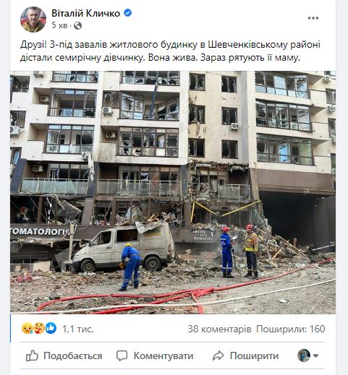This screenshot has width=348, height=375.
Task: Like the post with Подобається
Action: pos(64,355)
